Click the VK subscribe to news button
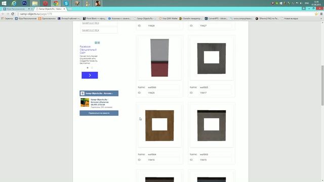This screenshot has height=182, width=324. (99, 113)
